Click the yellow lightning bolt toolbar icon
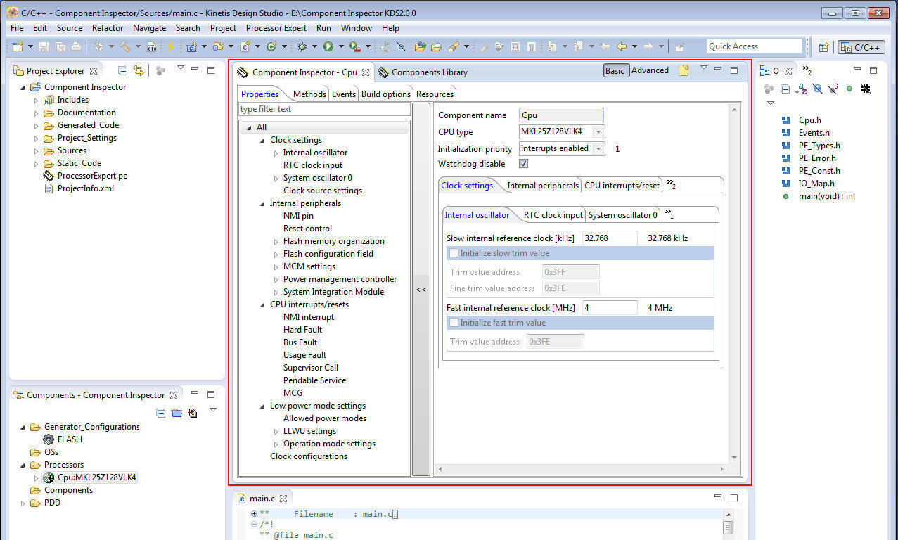Viewport: 898px width, 540px height. pos(170,46)
